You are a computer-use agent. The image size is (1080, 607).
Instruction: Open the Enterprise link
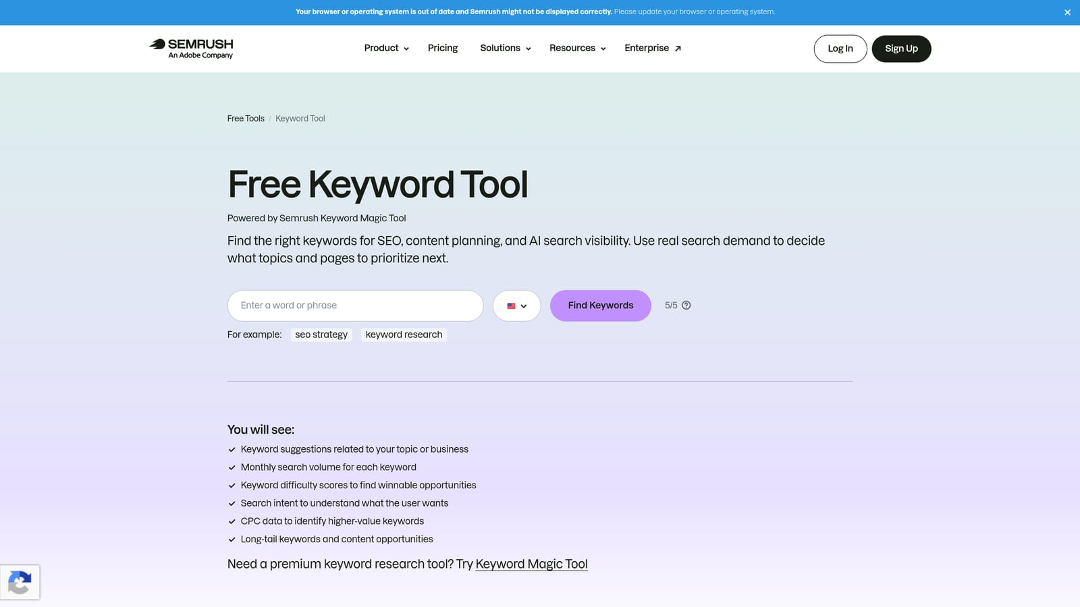click(653, 48)
